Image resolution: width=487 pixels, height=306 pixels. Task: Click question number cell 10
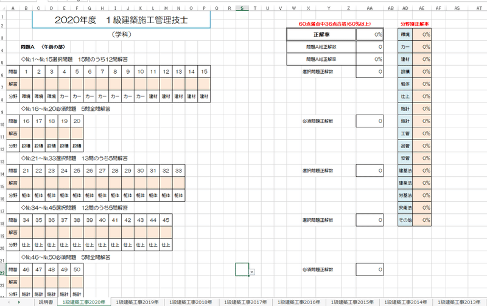(141, 71)
